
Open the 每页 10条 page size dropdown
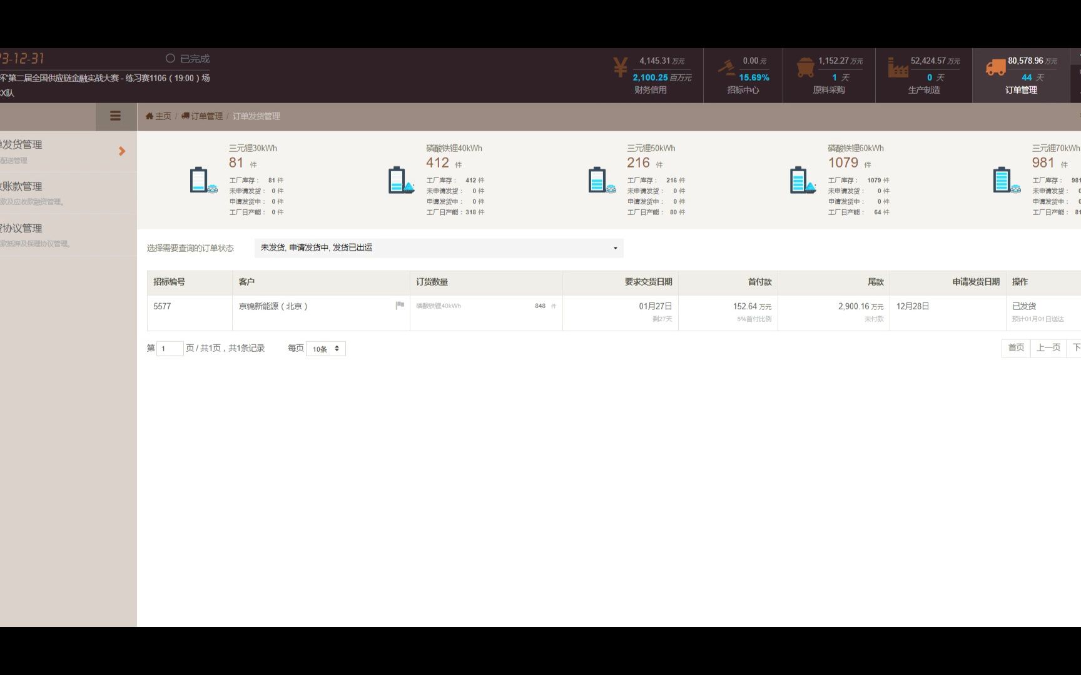coord(325,349)
